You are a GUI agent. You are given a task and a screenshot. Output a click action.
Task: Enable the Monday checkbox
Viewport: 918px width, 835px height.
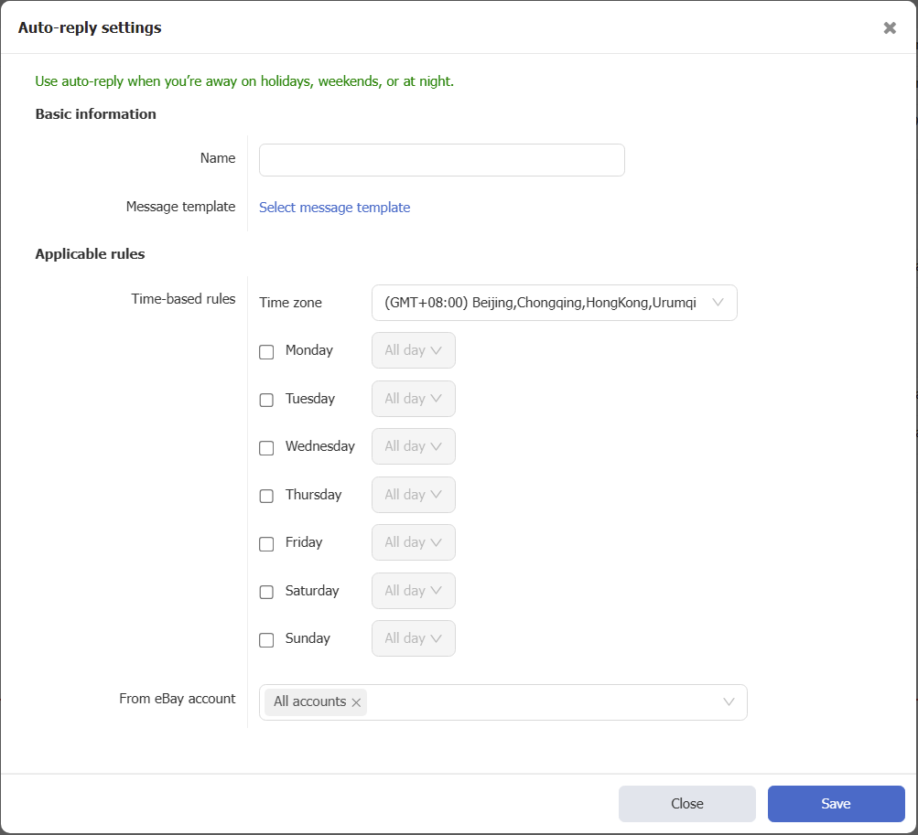(x=266, y=352)
